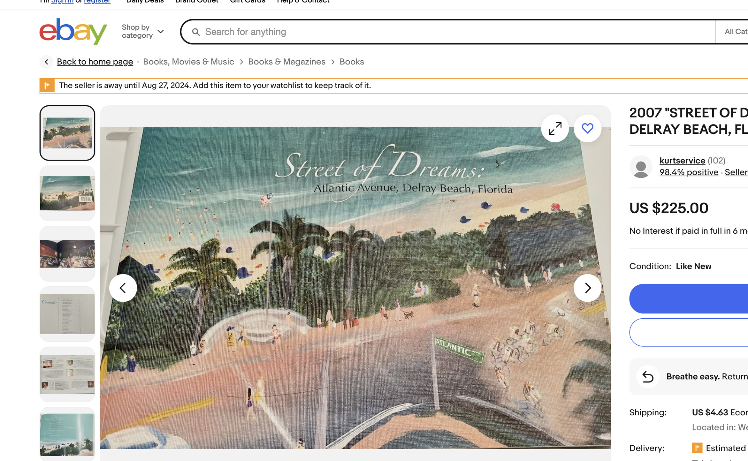Image resolution: width=748 pixels, height=461 pixels.
Task: Click Back to home page link
Action: pyautogui.click(x=95, y=62)
